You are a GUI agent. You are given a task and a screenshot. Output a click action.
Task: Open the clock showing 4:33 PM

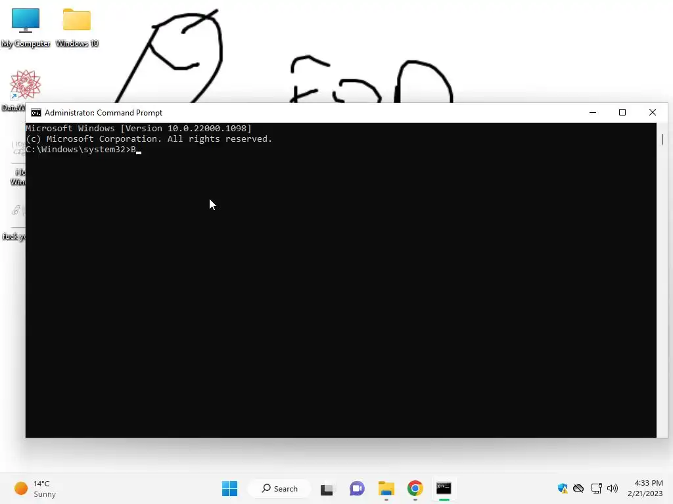click(x=645, y=488)
